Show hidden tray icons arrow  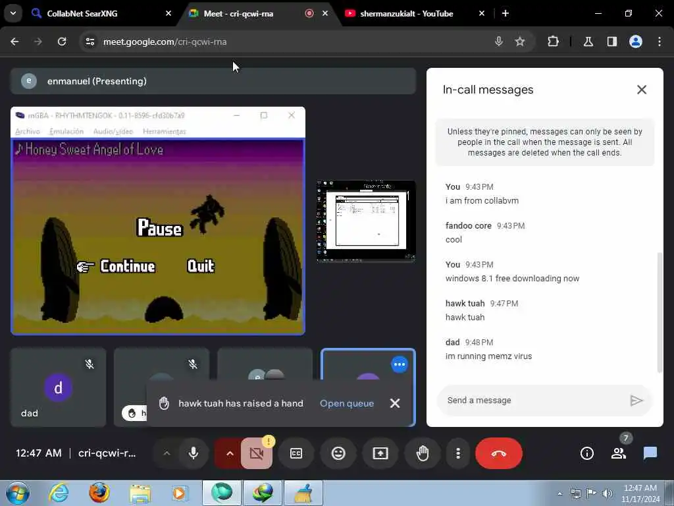pos(559,493)
